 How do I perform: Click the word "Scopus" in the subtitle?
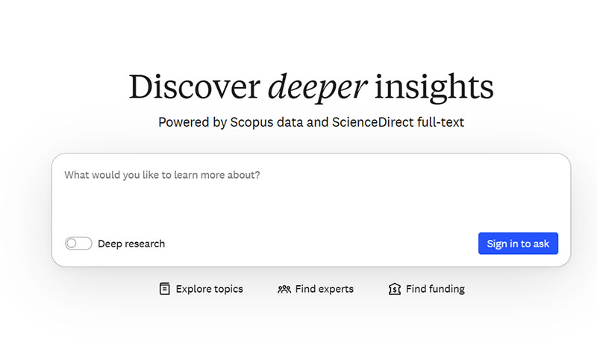(x=251, y=122)
